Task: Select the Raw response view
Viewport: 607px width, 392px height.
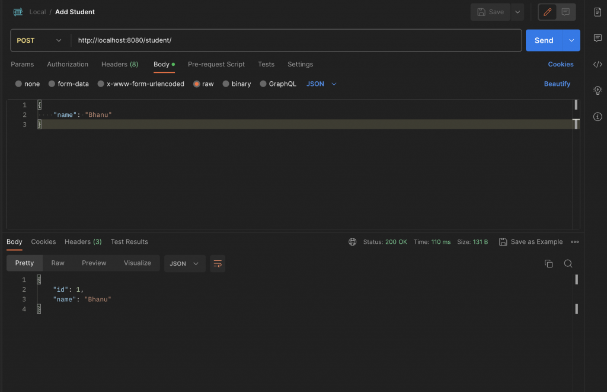Action: (57, 263)
